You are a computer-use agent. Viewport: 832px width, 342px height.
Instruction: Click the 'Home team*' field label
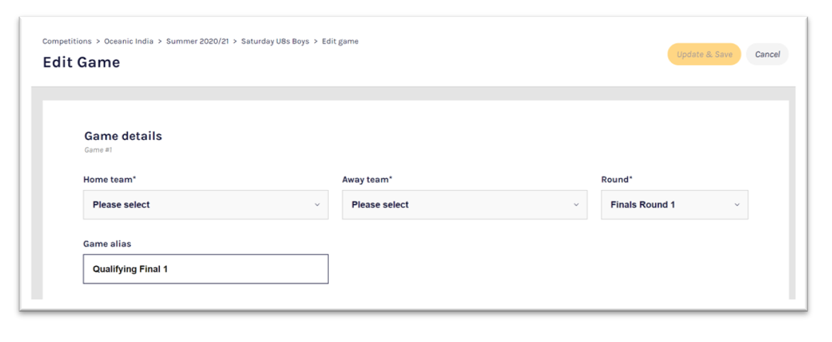click(109, 180)
